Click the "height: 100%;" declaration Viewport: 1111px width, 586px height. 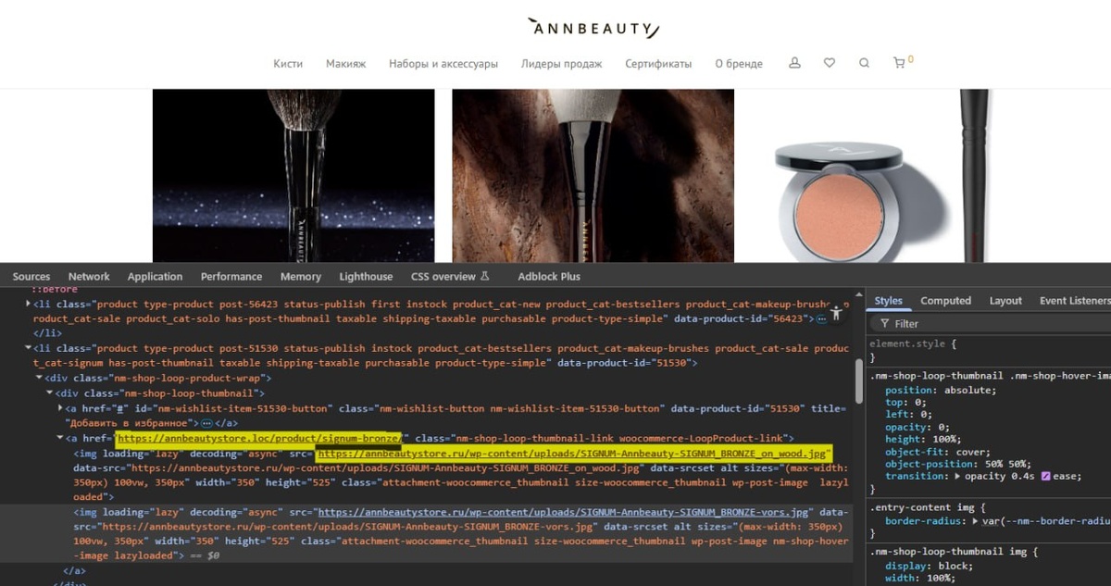coord(921,440)
